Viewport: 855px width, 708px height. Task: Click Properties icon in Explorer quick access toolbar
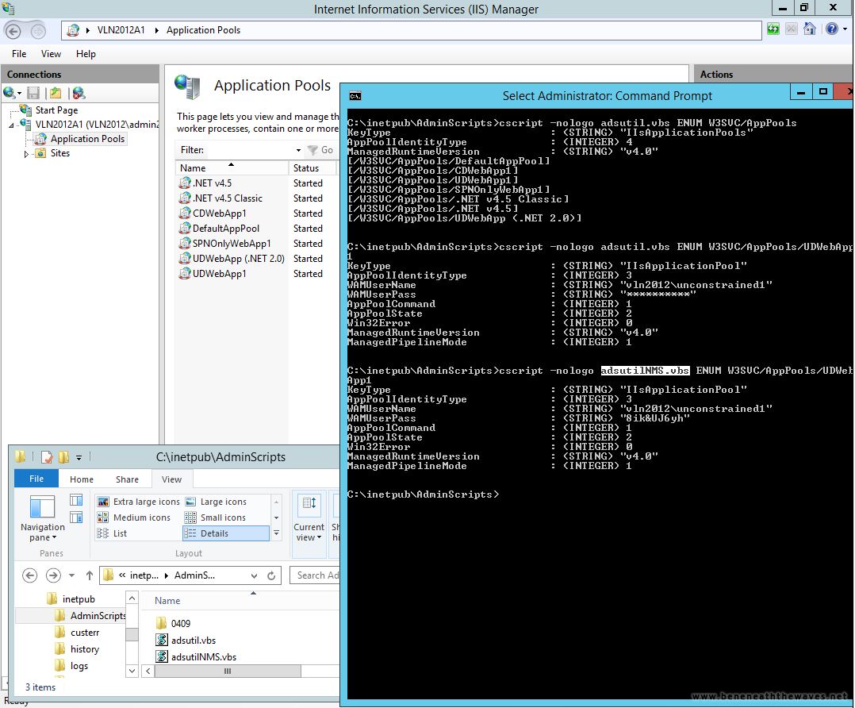click(47, 457)
